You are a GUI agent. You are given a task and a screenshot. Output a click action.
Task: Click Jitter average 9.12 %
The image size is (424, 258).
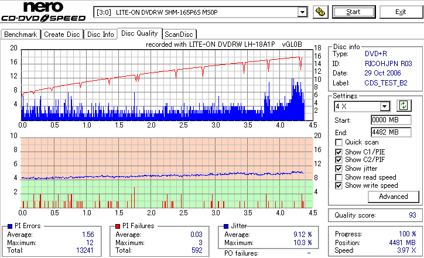coord(303,235)
